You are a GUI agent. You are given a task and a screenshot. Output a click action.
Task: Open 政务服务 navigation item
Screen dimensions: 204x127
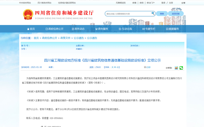[102, 29]
